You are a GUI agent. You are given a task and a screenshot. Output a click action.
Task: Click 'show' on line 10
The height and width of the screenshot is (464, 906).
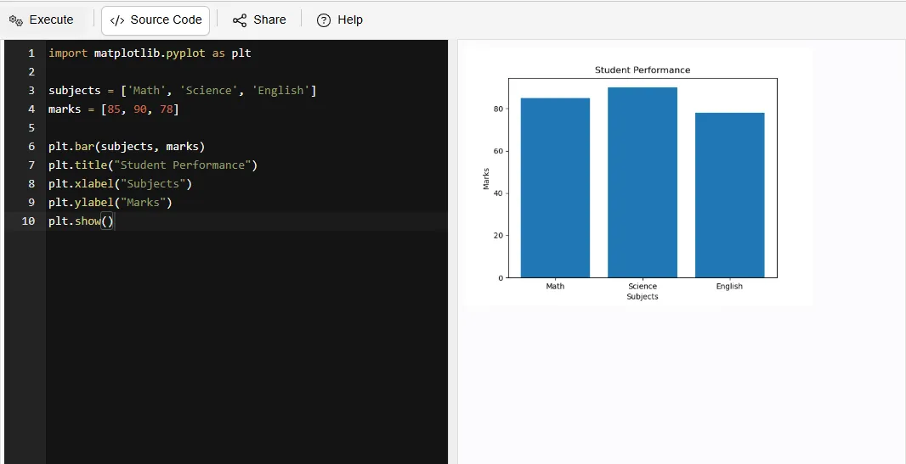point(88,221)
